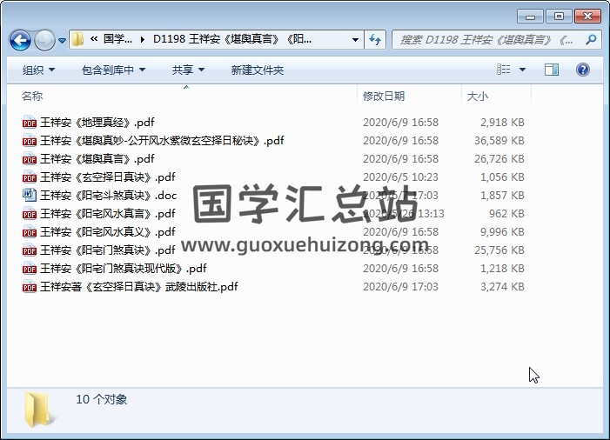Click the folder icon in address bar
This screenshot has width=610, height=440.
pyautogui.click(x=77, y=39)
